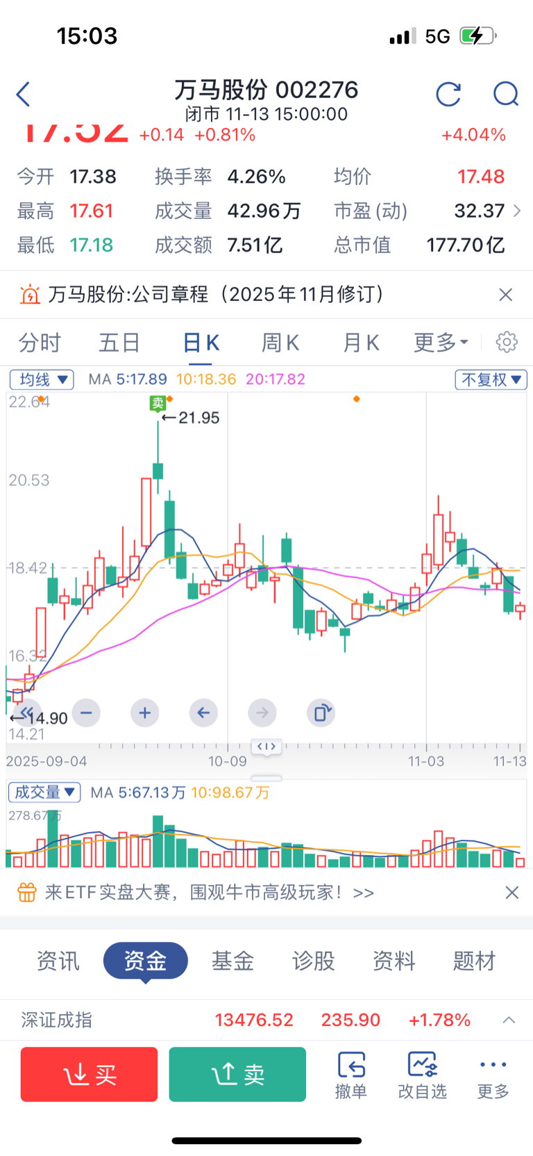Zoom out chart with minus button

pos(86,713)
